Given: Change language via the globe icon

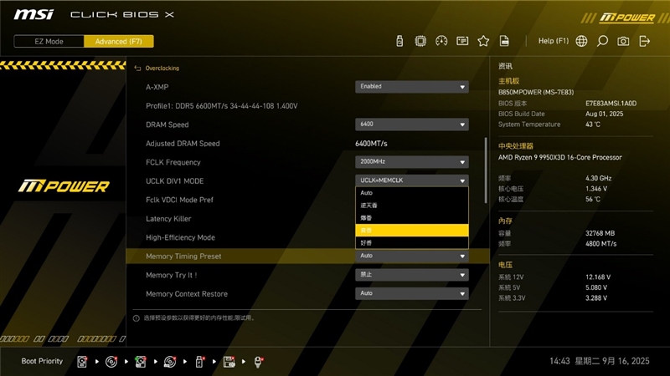Looking at the screenshot, I should (581, 41).
